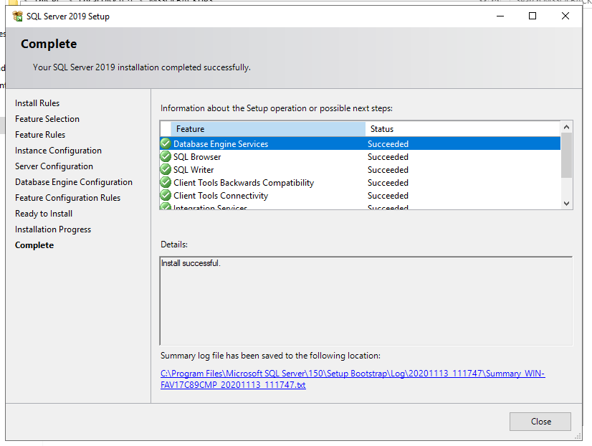This screenshot has height=446, width=592.
Task: Click the Database Engine Configuration step
Action: [74, 182]
